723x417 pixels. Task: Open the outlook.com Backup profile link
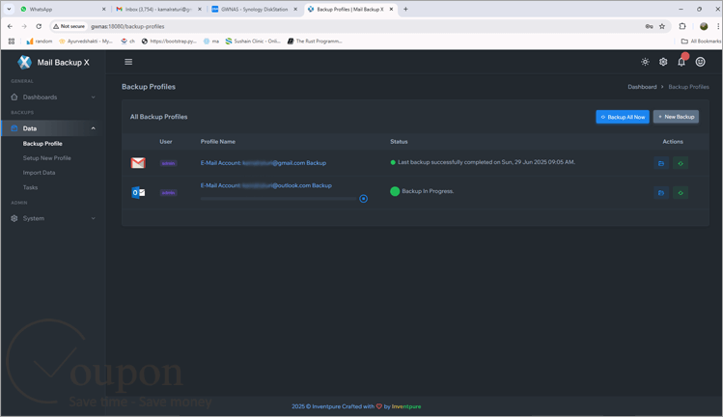click(266, 186)
